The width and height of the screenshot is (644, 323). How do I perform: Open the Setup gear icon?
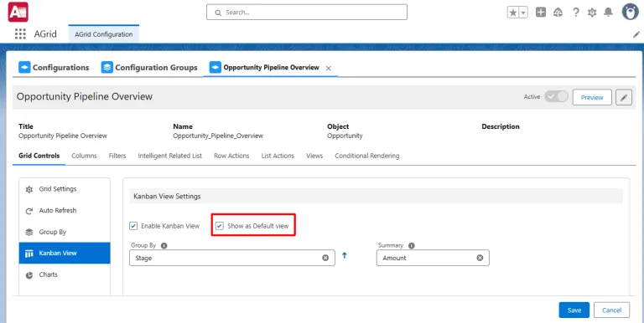click(592, 13)
